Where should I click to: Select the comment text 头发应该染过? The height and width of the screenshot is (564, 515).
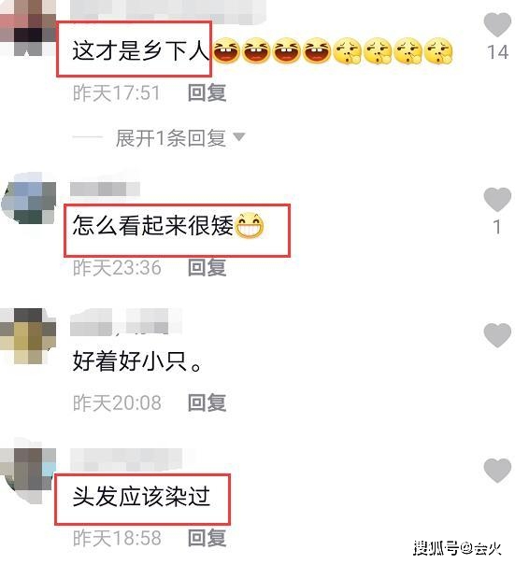click(x=141, y=497)
